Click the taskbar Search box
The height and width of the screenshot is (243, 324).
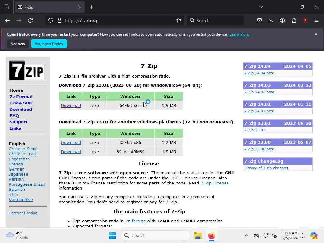click(x=155, y=235)
